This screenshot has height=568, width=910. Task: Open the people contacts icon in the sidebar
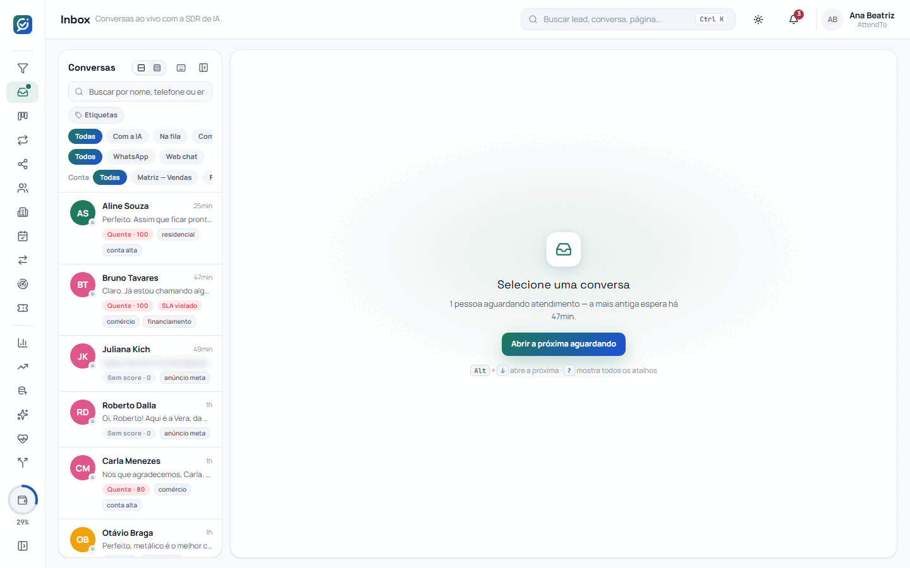(x=23, y=188)
